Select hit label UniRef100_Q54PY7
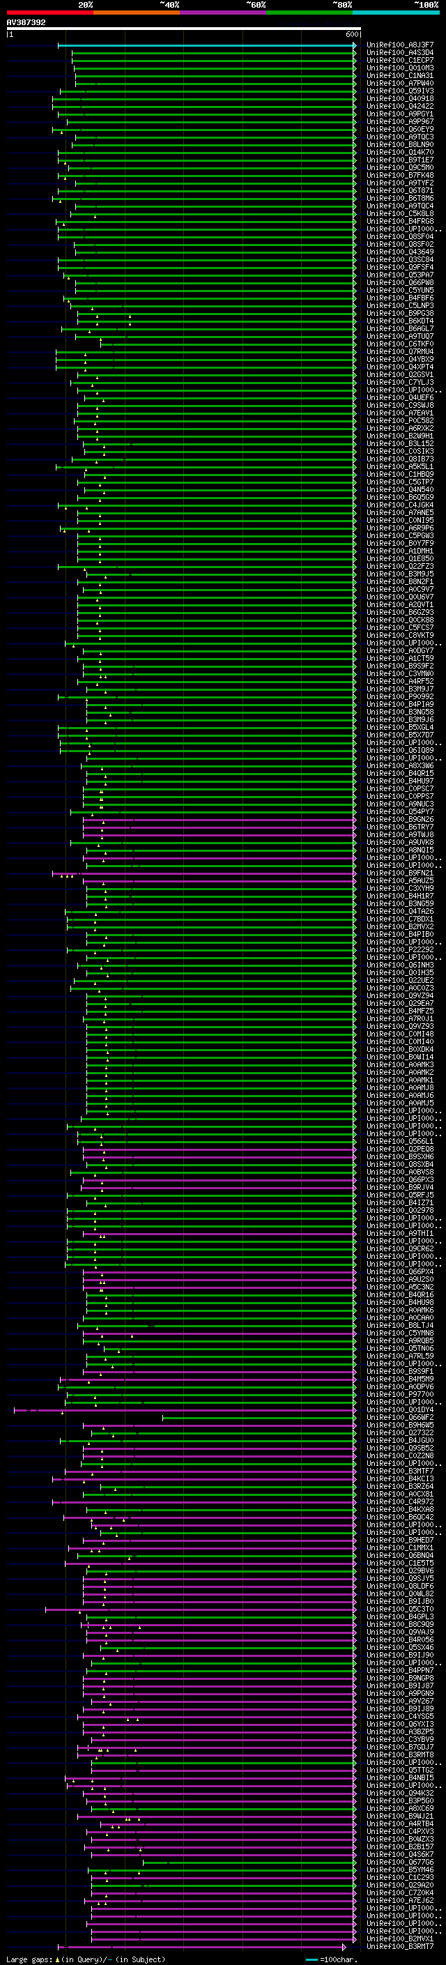The width and height of the screenshot is (446, 1965). 400,811
